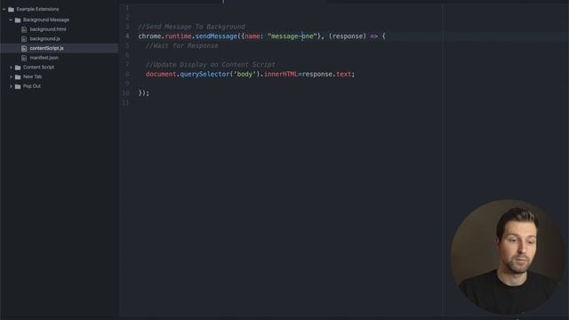Select contentScript.js in the file tree
This screenshot has width=569, height=320.
tap(47, 48)
